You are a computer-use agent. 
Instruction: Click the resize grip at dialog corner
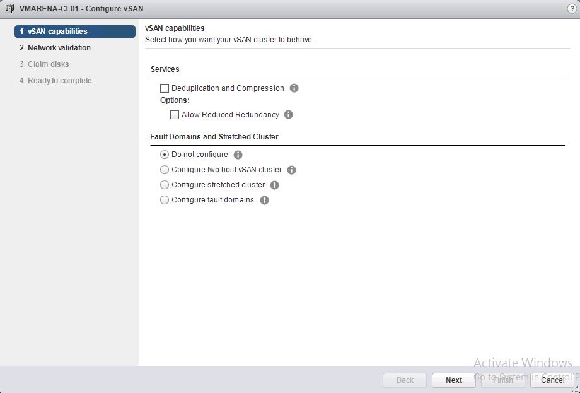click(x=576, y=389)
